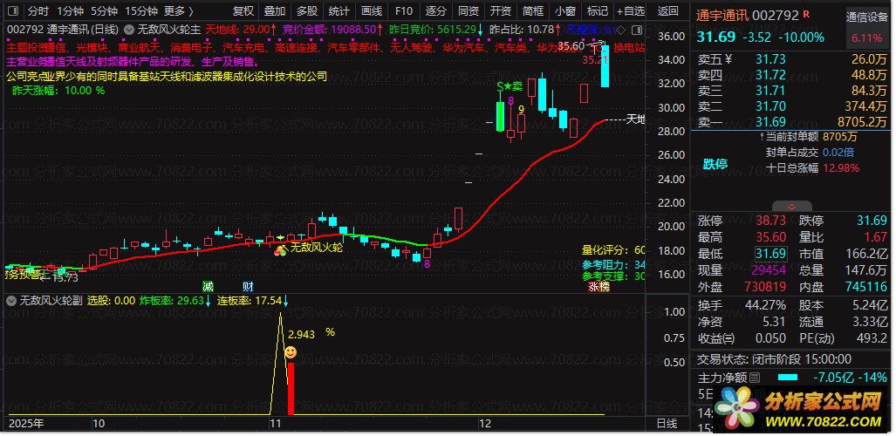Click the 主力净额 list icon
Viewport: 896px width, 436px height.
[755, 378]
